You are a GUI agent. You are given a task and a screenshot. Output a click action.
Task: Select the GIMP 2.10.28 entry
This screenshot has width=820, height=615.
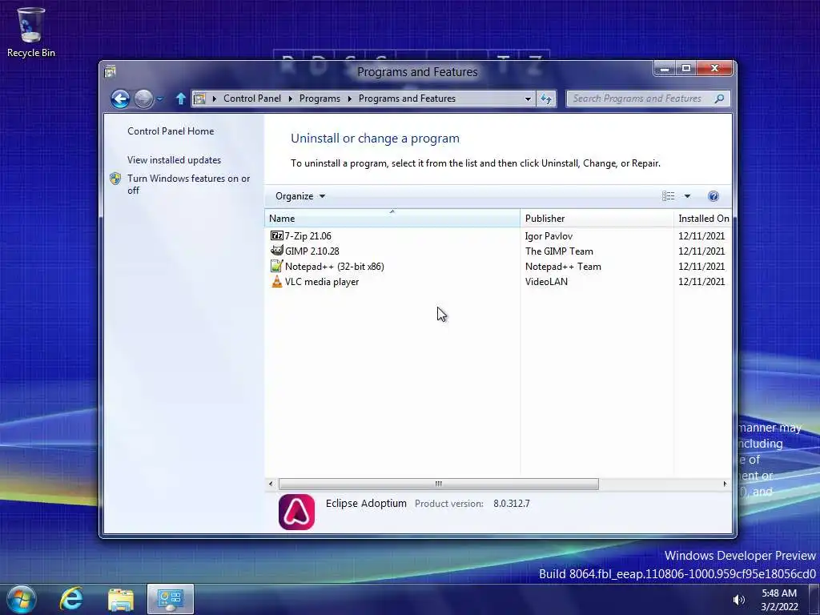(x=312, y=251)
